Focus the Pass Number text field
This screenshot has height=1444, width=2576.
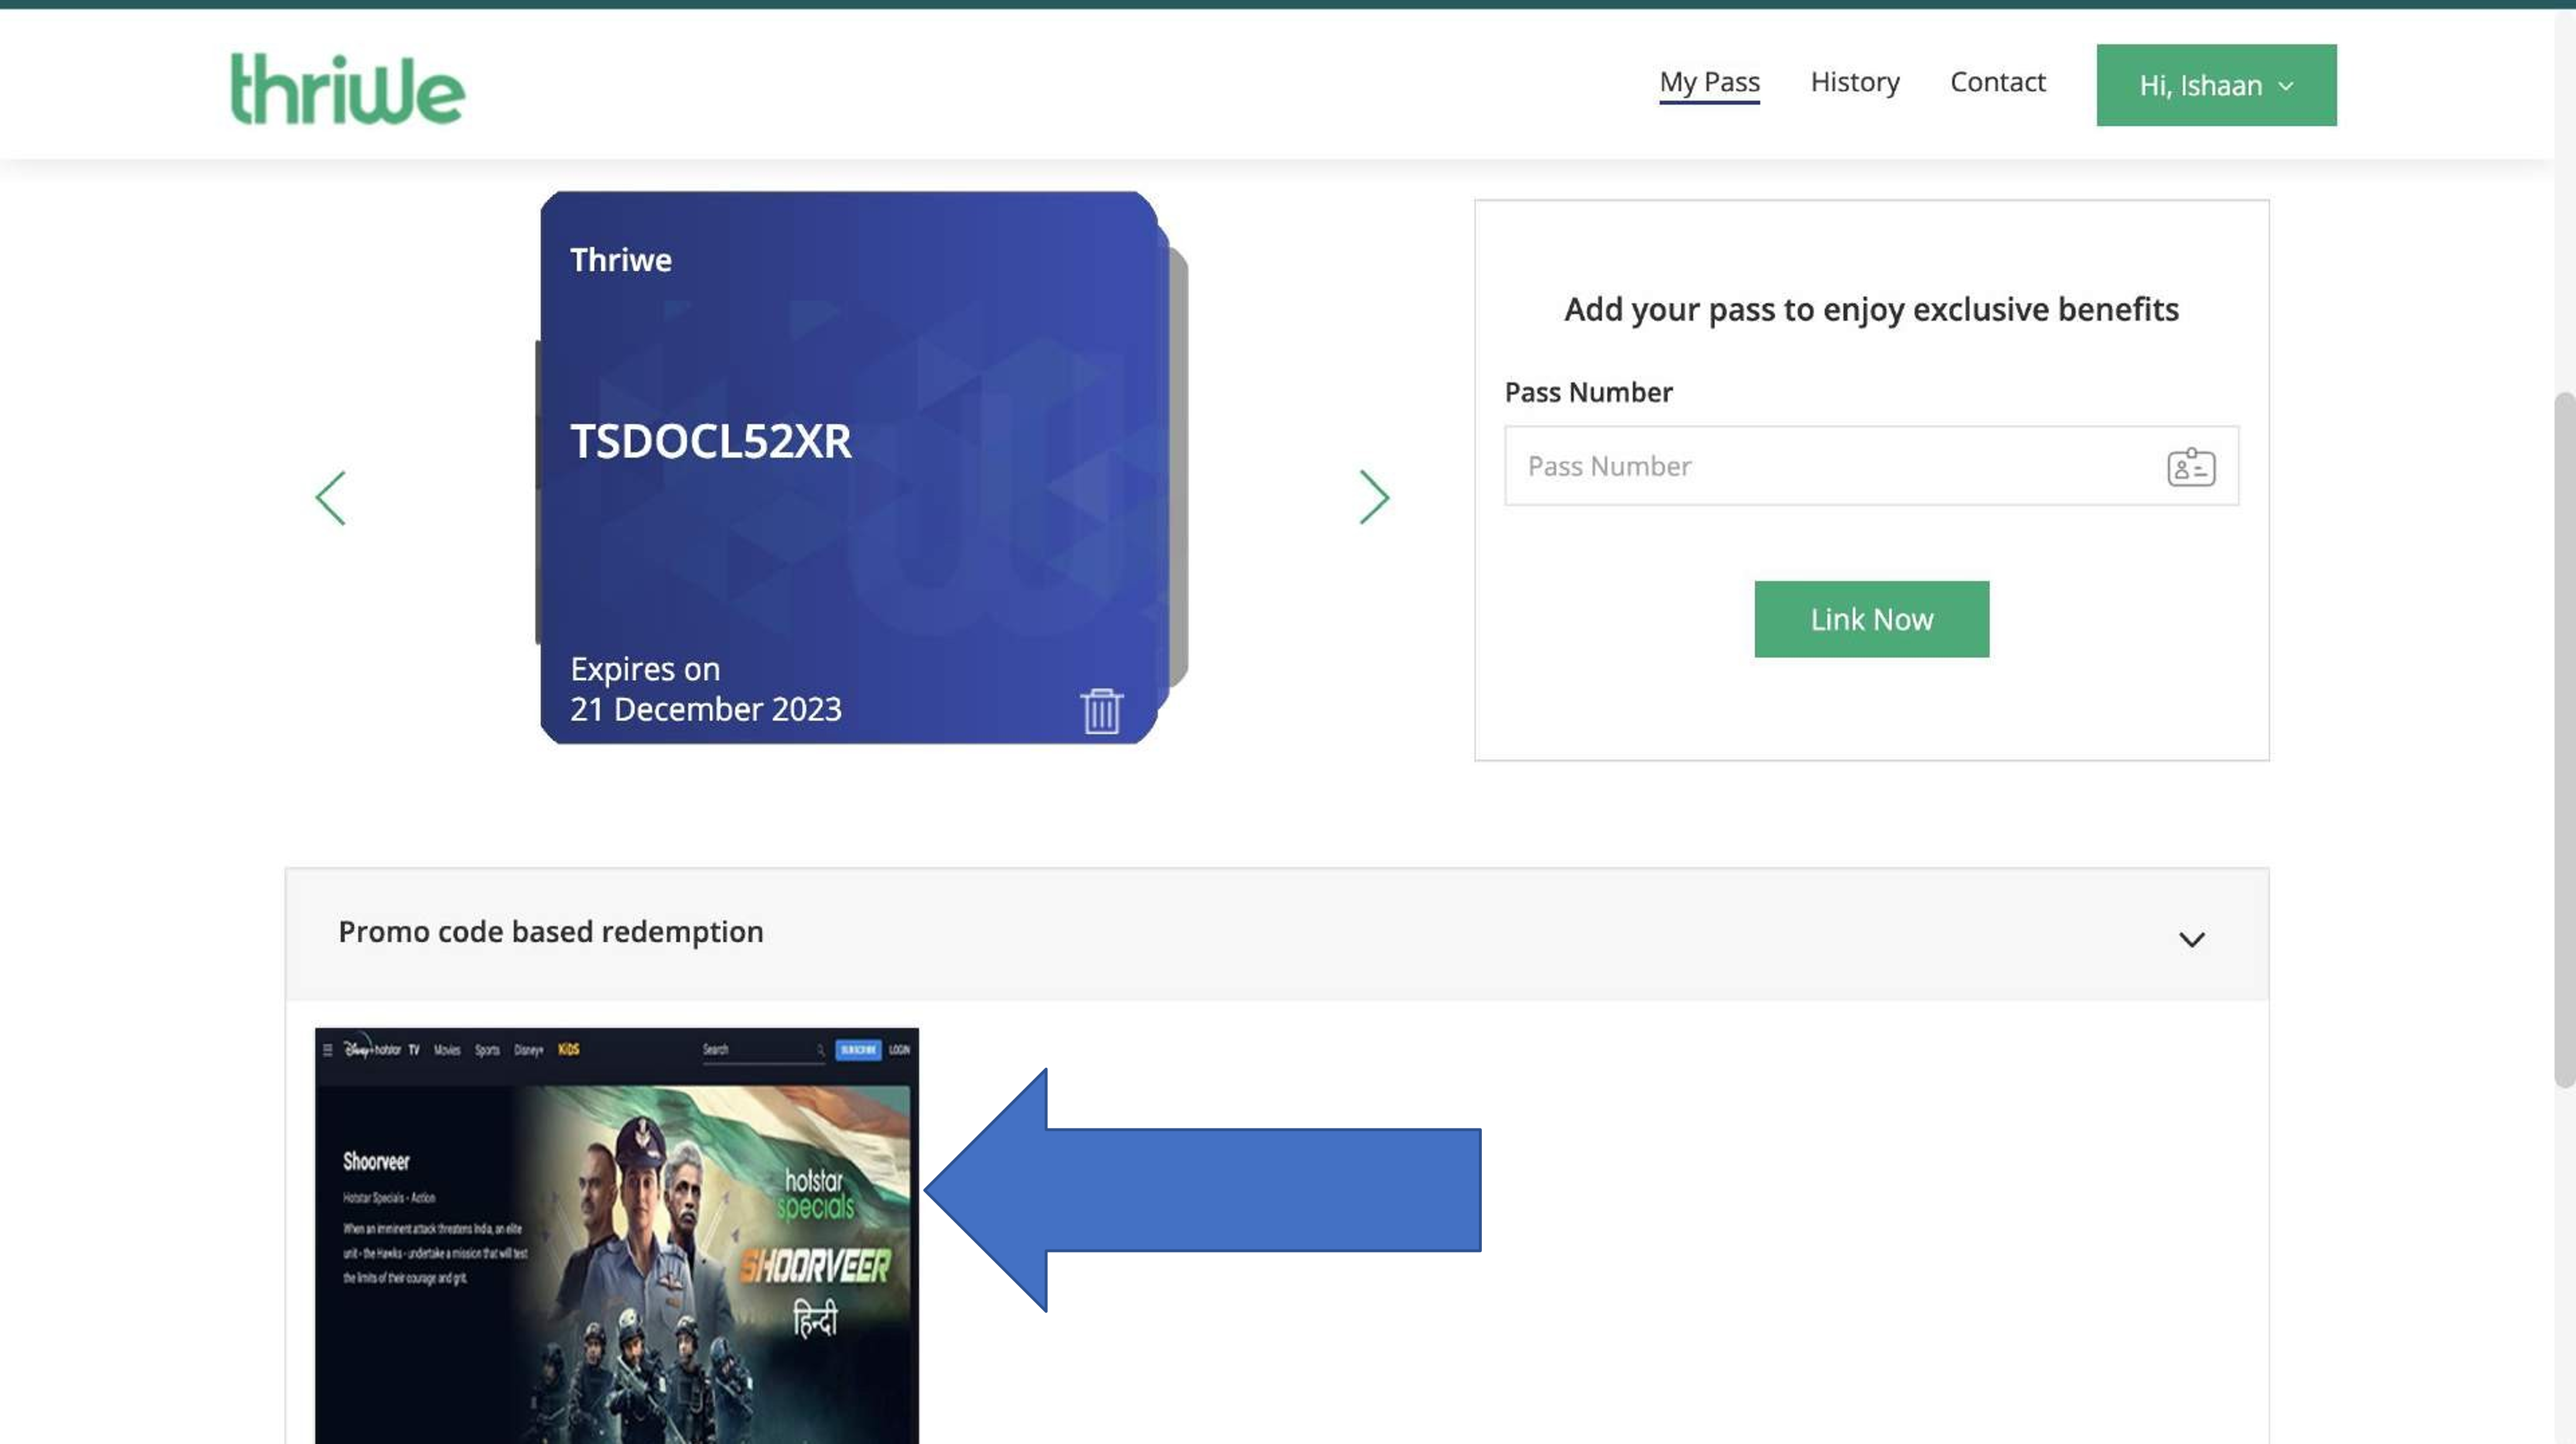point(1830,467)
